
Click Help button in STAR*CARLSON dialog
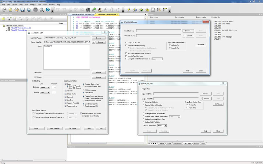206,131
